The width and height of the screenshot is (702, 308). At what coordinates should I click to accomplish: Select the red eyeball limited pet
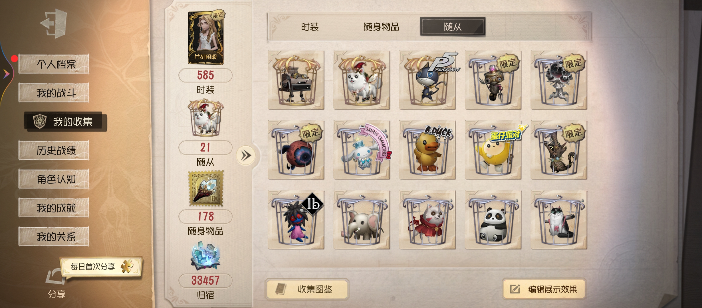coord(296,150)
